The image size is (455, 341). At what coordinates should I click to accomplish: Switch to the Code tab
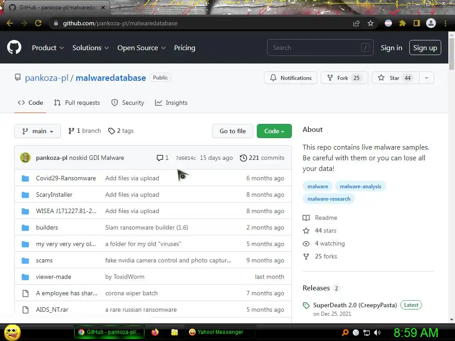point(30,103)
